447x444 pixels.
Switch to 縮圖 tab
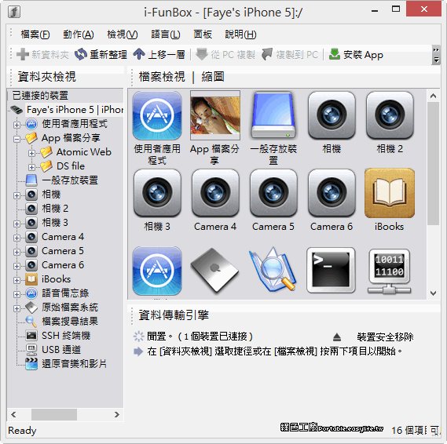click(x=213, y=77)
